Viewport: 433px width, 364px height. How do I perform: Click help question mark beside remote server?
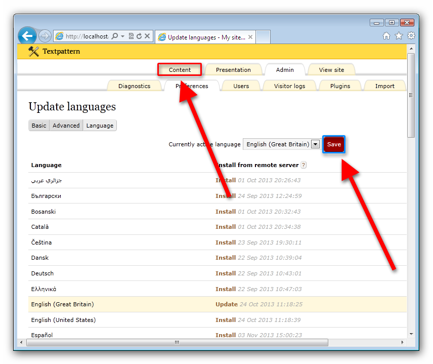[x=304, y=165]
